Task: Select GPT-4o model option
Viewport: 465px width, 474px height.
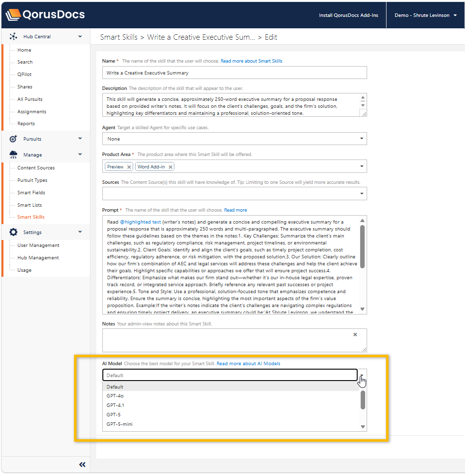Action: (231, 395)
